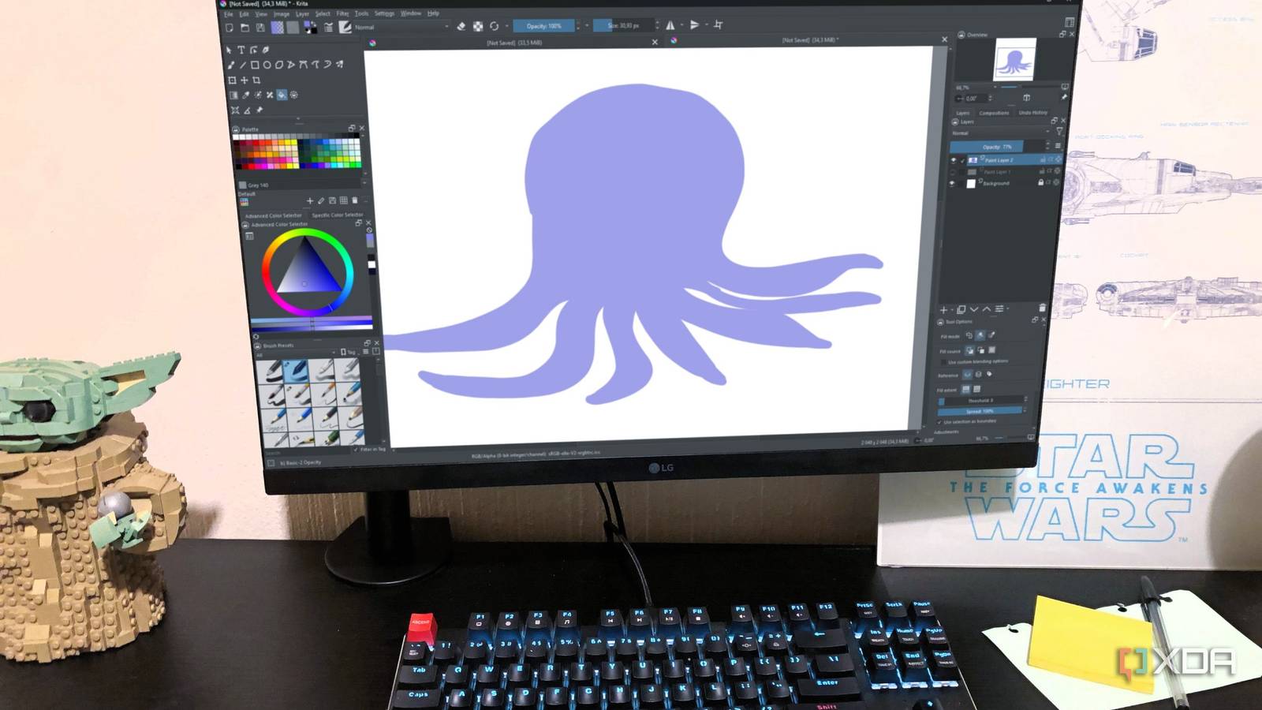Open the dropdown arrow beside the add layer plus
The height and width of the screenshot is (710, 1262).
952,310
